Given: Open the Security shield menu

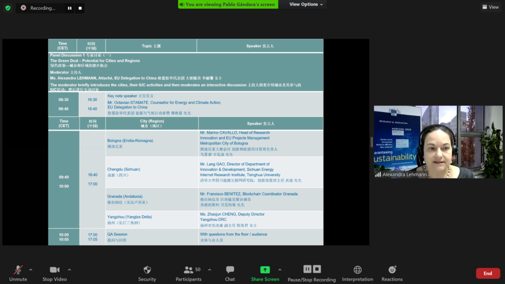Looking at the screenshot, I should 147,272.
